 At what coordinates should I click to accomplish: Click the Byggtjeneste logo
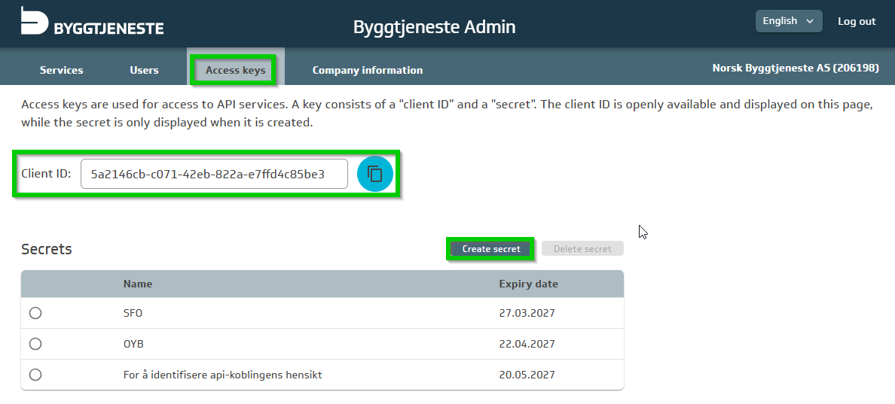click(92, 21)
